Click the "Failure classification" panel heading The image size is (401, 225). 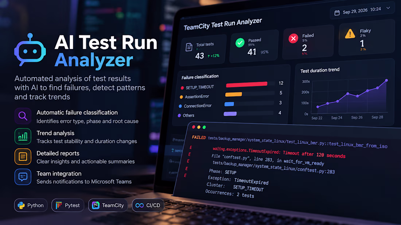click(200, 77)
